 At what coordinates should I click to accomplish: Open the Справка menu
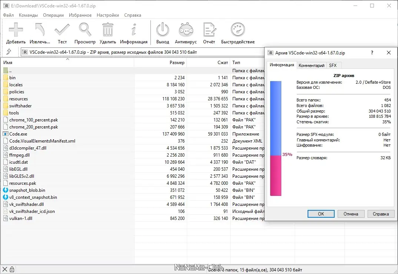coord(133,15)
